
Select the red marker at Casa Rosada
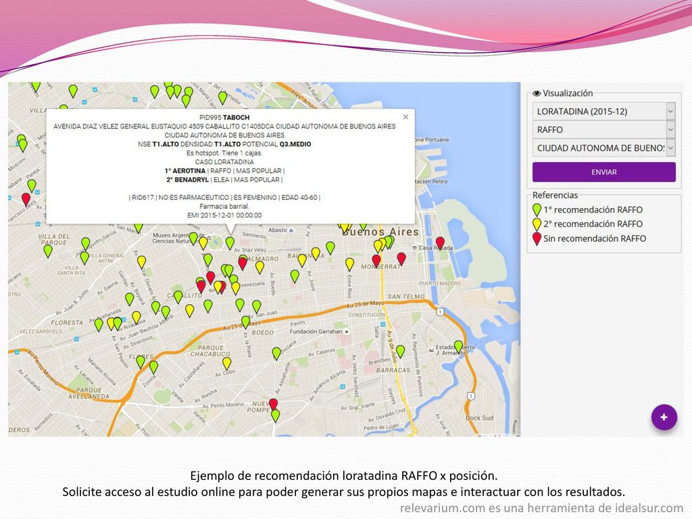pyautogui.click(x=440, y=243)
